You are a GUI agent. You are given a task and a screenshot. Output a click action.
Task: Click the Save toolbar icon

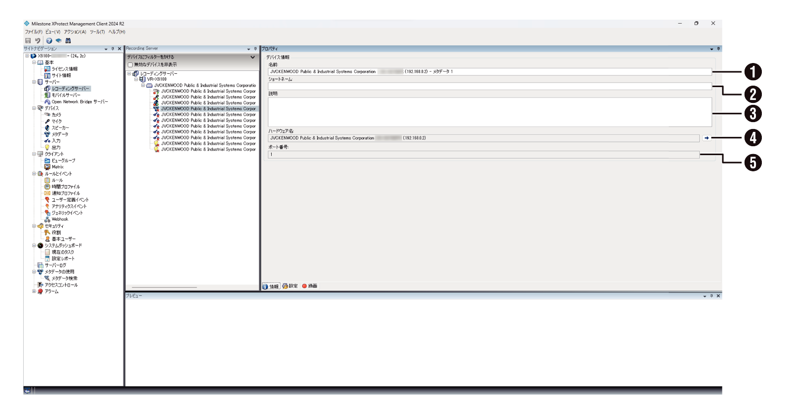(28, 40)
